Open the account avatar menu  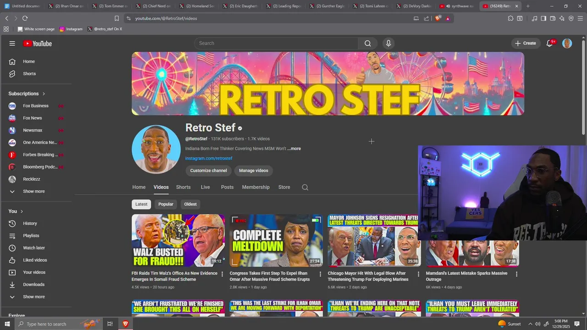click(567, 44)
